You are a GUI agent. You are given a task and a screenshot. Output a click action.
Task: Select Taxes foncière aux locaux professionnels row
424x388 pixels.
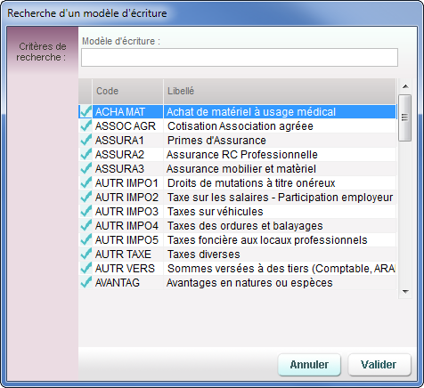[238, 240]
